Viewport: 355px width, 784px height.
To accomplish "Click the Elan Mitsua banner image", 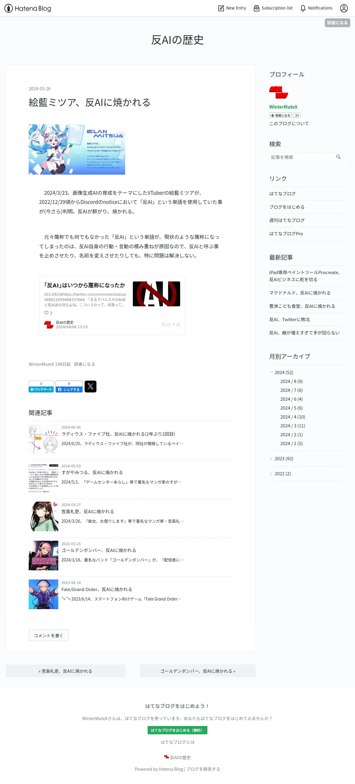I will (x=77, y=149).
